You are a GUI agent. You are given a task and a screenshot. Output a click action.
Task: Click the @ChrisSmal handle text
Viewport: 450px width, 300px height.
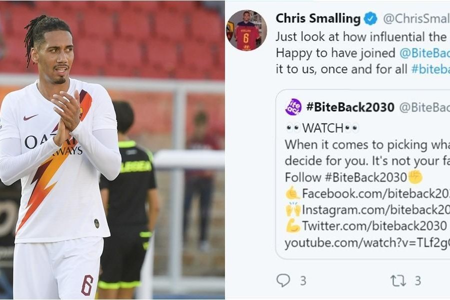416,18
